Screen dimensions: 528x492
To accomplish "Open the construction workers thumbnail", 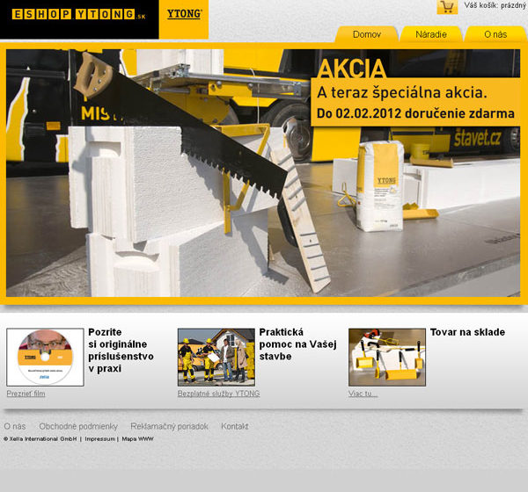I will point(216,357).
